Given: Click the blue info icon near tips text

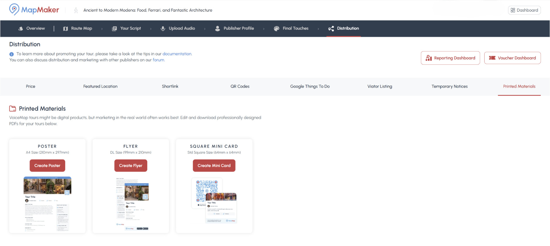Looking at the screenshot, I should pos(11,54).
